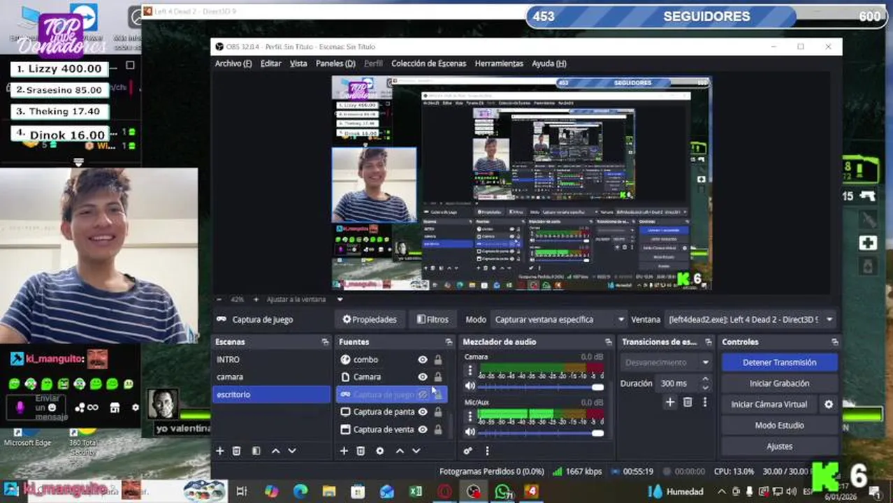Image resolution: width=893 pixels, height=503 pixels.
Task: Open File Explorer from the taskbar
Action: pos(329,492)
